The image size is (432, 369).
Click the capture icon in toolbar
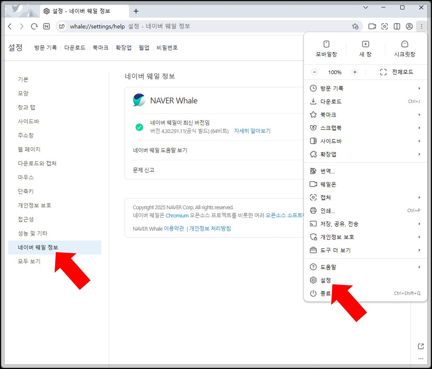click(x=384, y=26)
